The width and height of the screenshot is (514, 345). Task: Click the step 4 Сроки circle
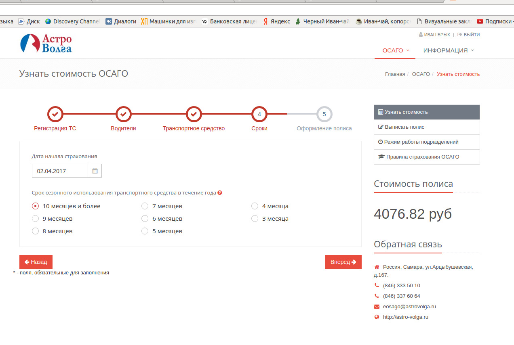coord(259,114)
